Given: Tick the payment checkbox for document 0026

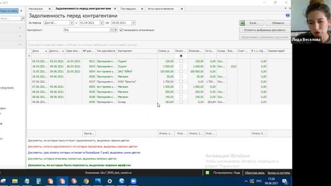Looking at the screenshot, I should (x=181, y=76).
